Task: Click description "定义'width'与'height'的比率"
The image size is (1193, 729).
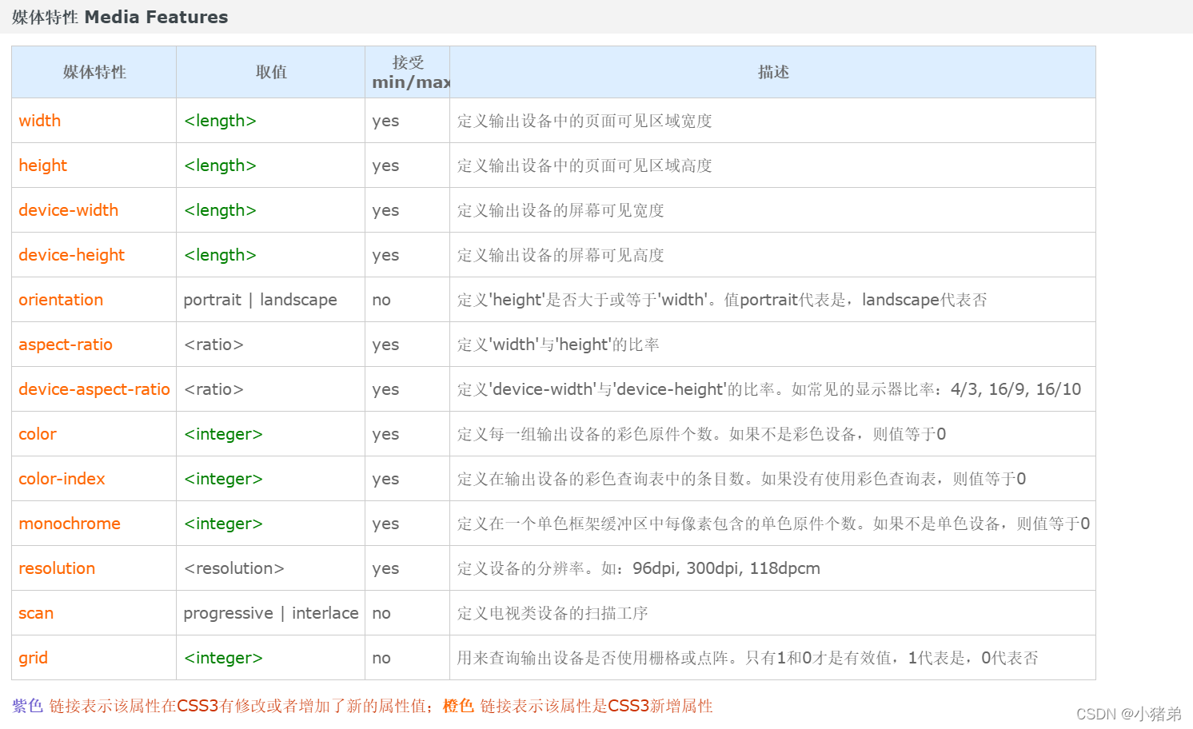Action: pos(558,345)
